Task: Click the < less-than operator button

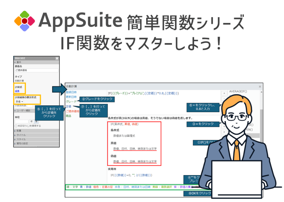Action: coord(224,126)
